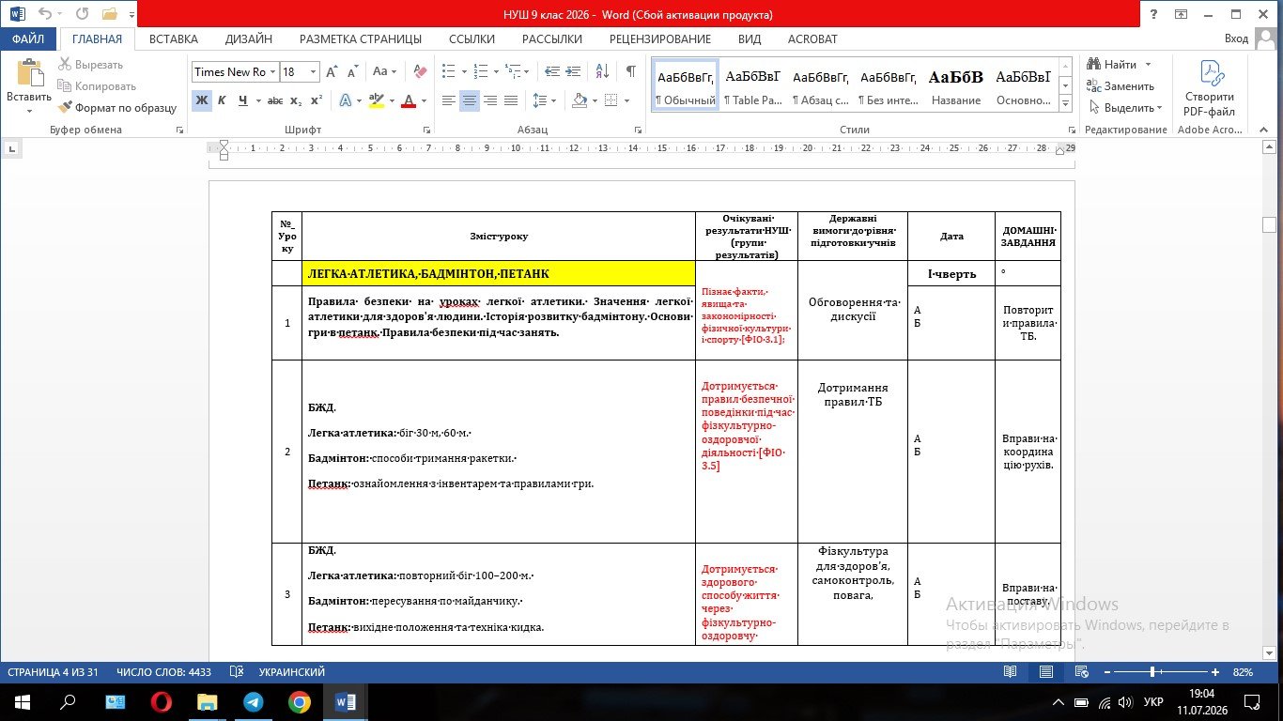Image resolution: width=1283 pixels, height=721 pixels.
Task: Undo the last action in Quick Access Toolbar
Action: [45, 14]
